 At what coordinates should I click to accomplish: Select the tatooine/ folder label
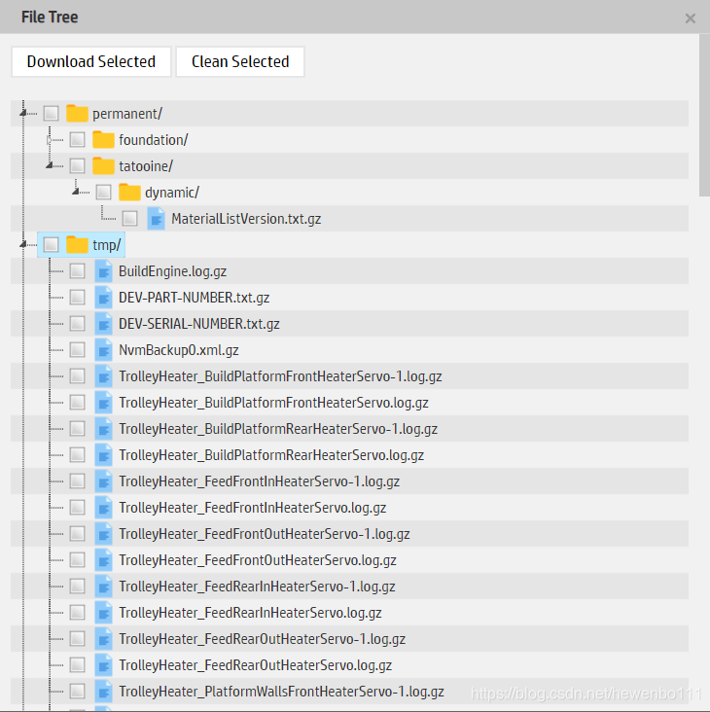[146, 166]
